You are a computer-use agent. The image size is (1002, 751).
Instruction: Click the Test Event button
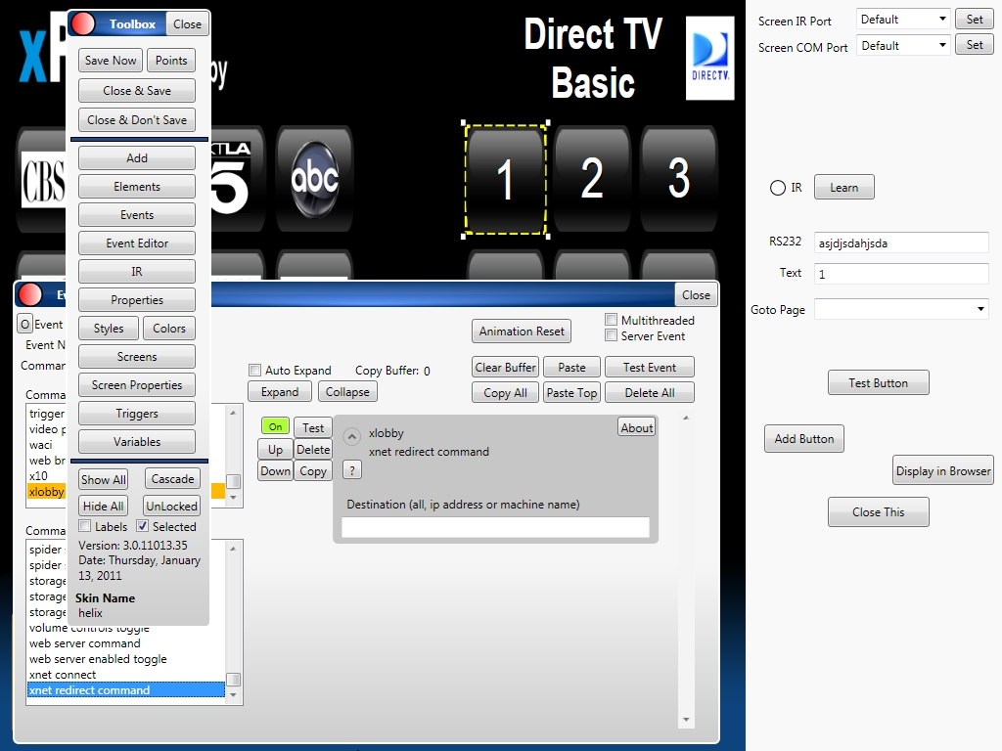click(650, 368)
